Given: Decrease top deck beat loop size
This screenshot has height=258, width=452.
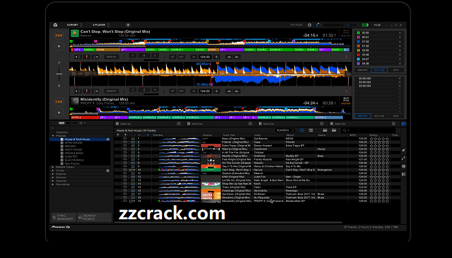Looking at the screenshot, I should click(133, 55).
